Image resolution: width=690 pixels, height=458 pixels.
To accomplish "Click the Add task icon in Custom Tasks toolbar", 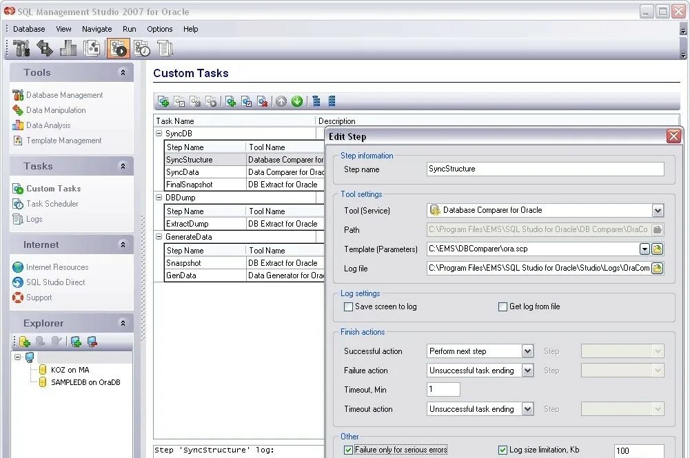I will (163, 101).
